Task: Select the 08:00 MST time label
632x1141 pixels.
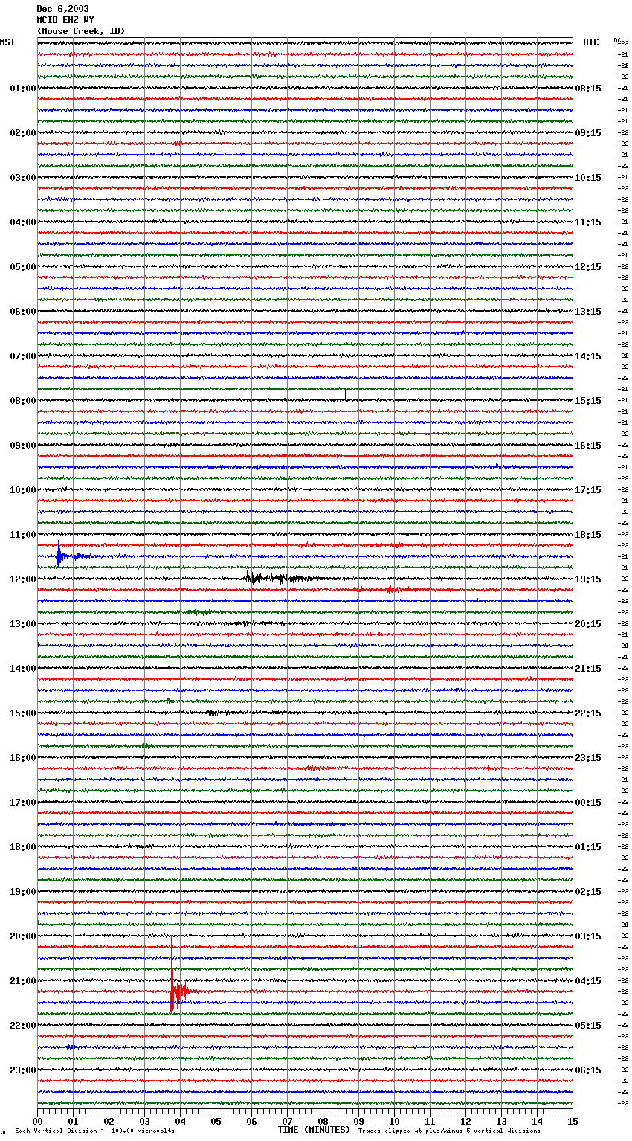Action: click(x=23, y=401)
